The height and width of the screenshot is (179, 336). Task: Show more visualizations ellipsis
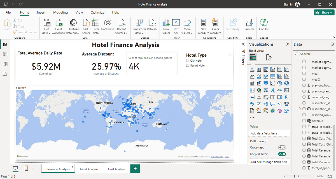pyautogui.click(x=252, y=117)
